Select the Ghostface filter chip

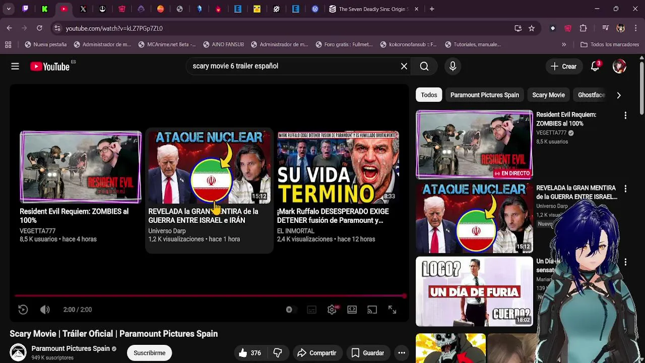[591, 95]
